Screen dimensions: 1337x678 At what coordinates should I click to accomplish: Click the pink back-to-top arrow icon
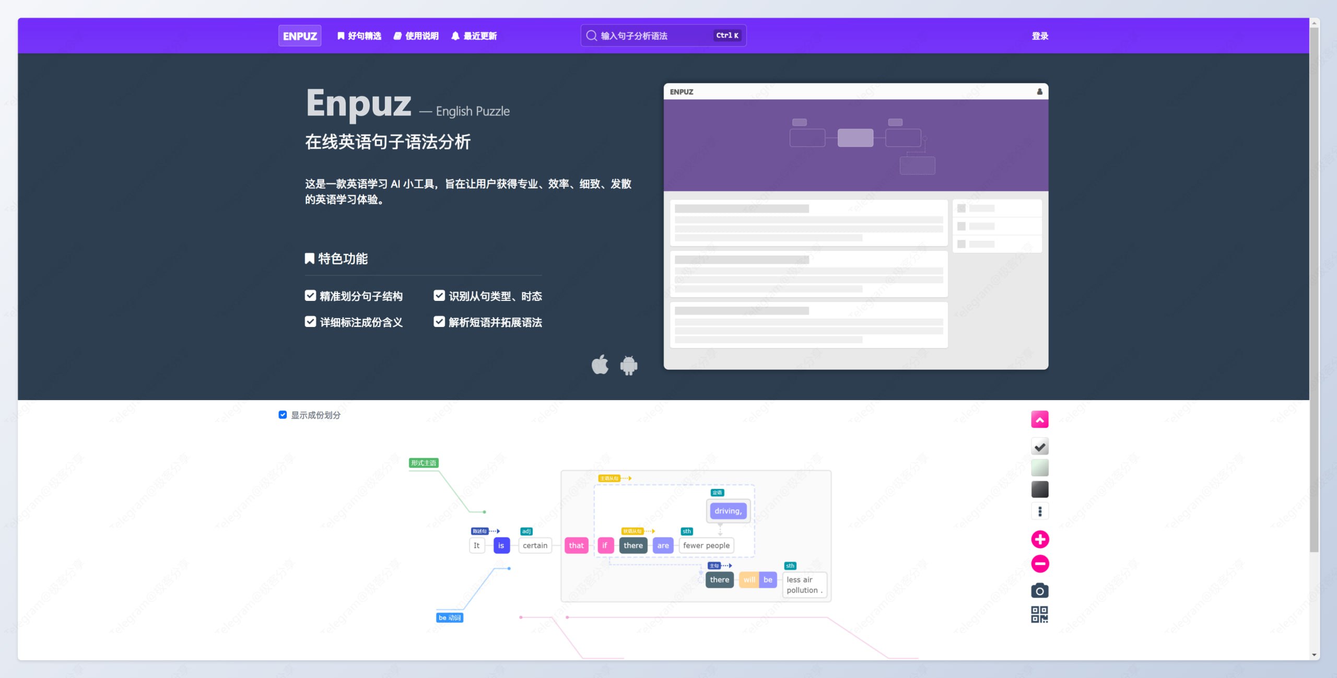tap(1040, 419)
